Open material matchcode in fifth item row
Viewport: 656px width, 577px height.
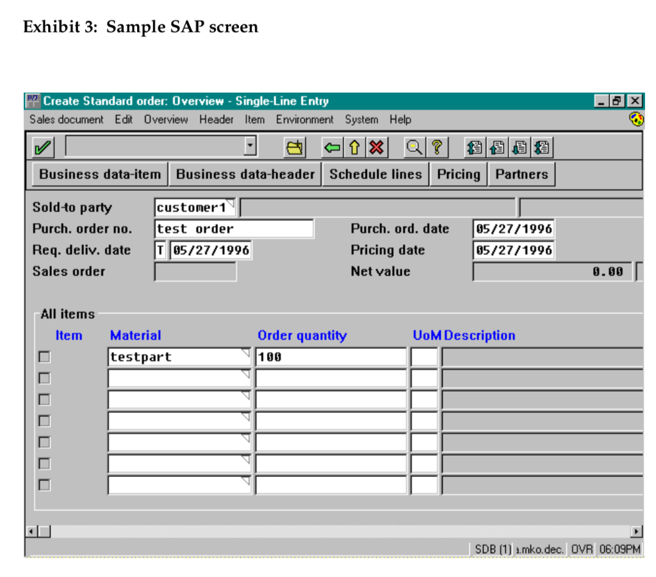(x=246, y=439)
